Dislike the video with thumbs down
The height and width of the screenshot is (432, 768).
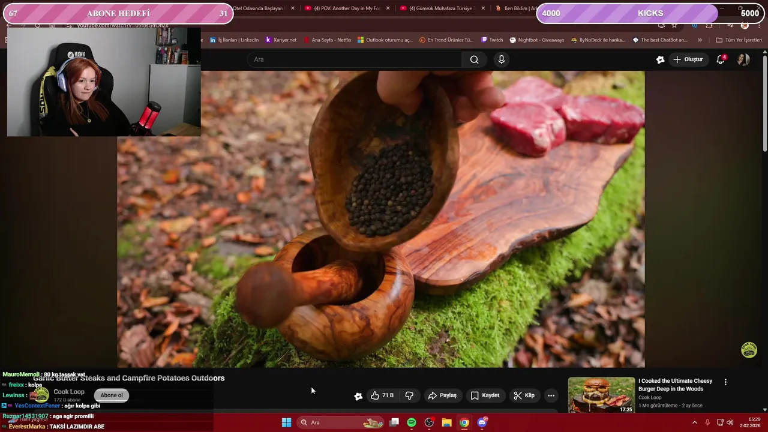click(409, 395)
